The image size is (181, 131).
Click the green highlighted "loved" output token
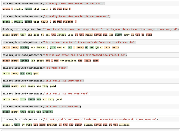[28, 22]
